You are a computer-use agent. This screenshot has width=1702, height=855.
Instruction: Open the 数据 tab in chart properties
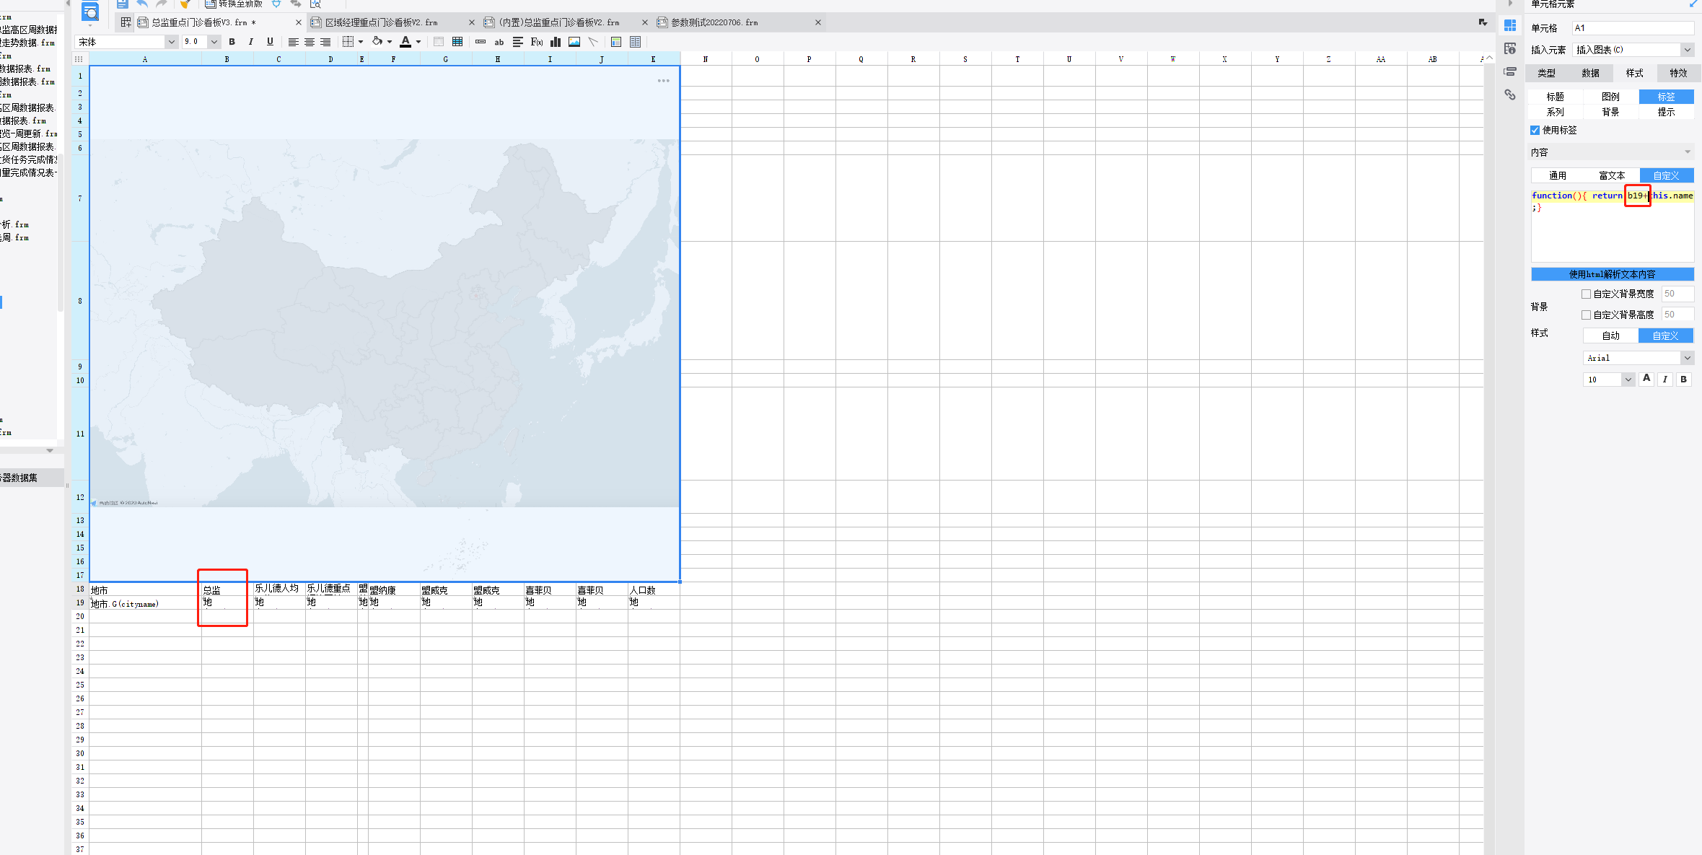click(x=1590, y=73)
